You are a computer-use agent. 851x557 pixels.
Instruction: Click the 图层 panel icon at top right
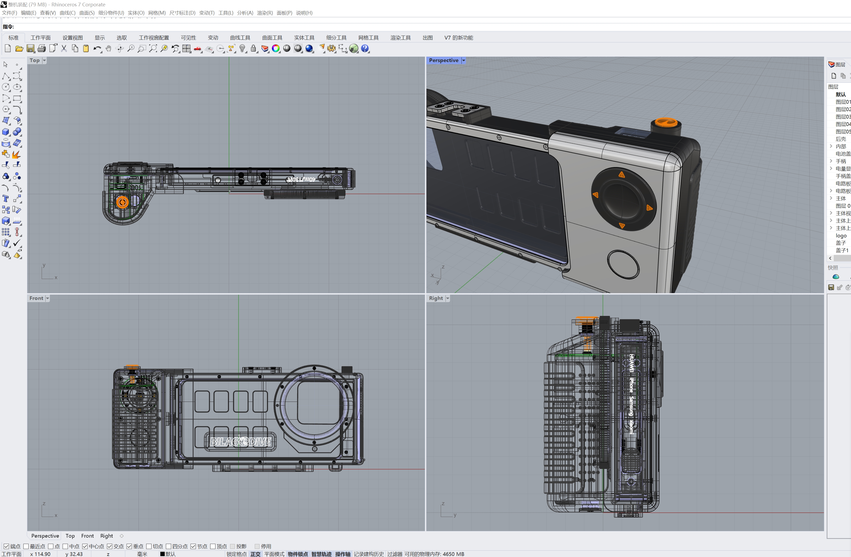pyautogui.click(x=832, y=64)
